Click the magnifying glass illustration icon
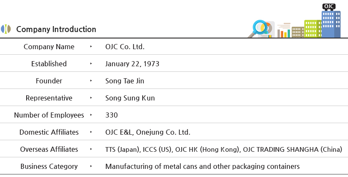Image resolution: width=348 pixels, height=177 pixels. click(259, 29)
